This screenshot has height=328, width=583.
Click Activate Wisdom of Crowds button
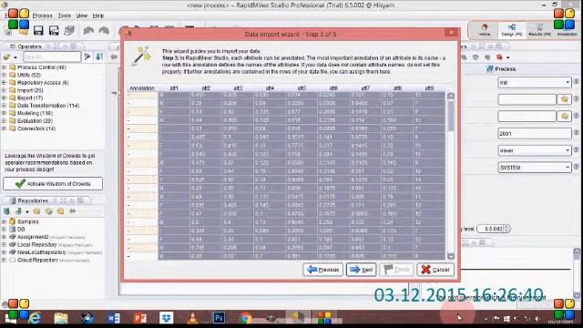pyautogui.click(x=53, y=184)
